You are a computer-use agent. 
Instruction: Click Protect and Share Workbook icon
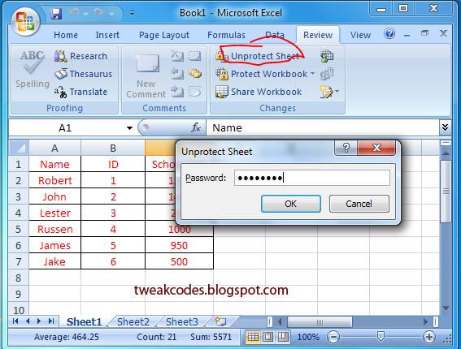coord(327,56)
